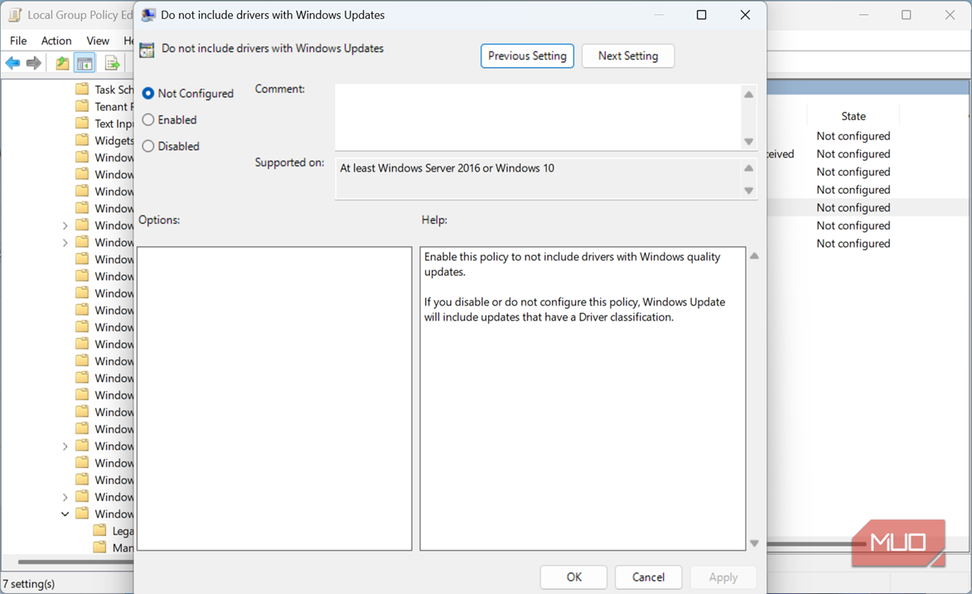972x594 pixels.
Task: Click the forward arrow toolbar icon in Policy Editor
Action: click(x=34, y=63)
